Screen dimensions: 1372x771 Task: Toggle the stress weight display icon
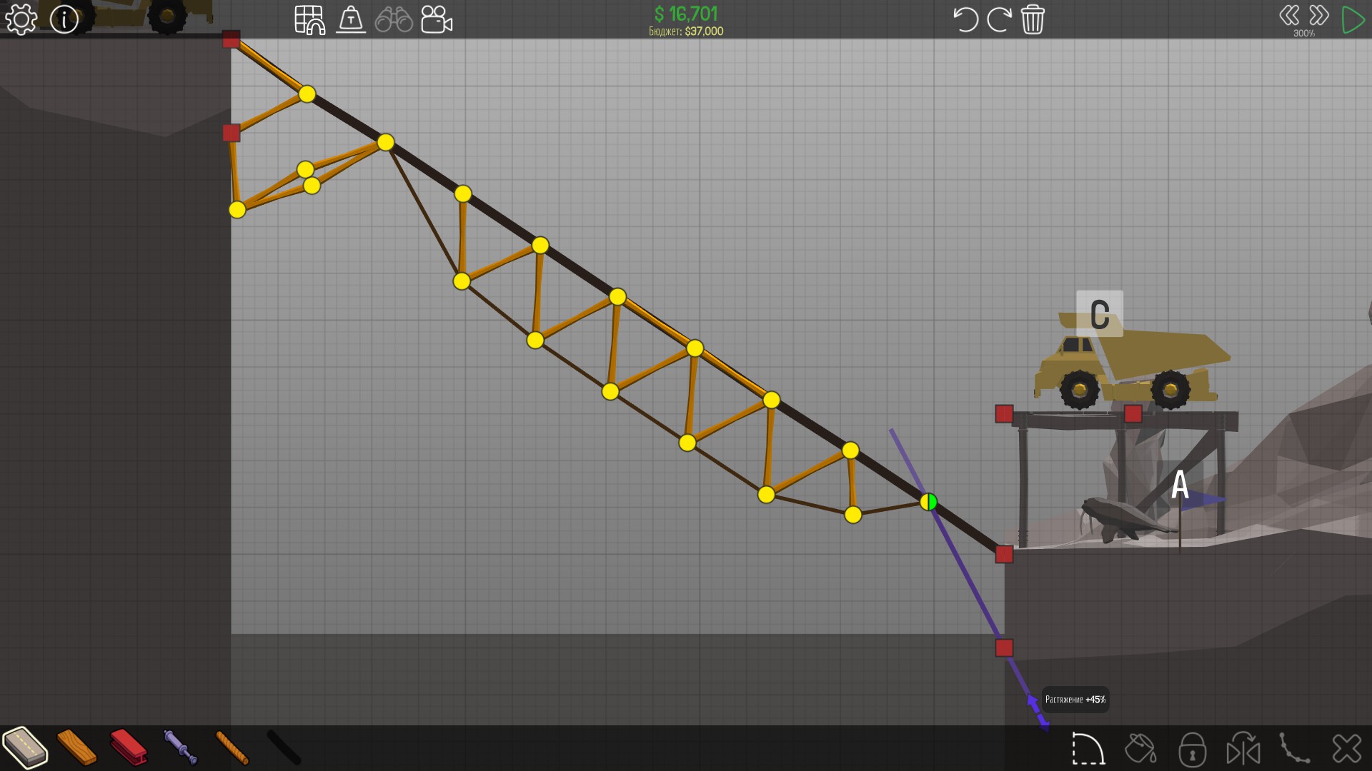pyautogui.click(x=351, y=19)
